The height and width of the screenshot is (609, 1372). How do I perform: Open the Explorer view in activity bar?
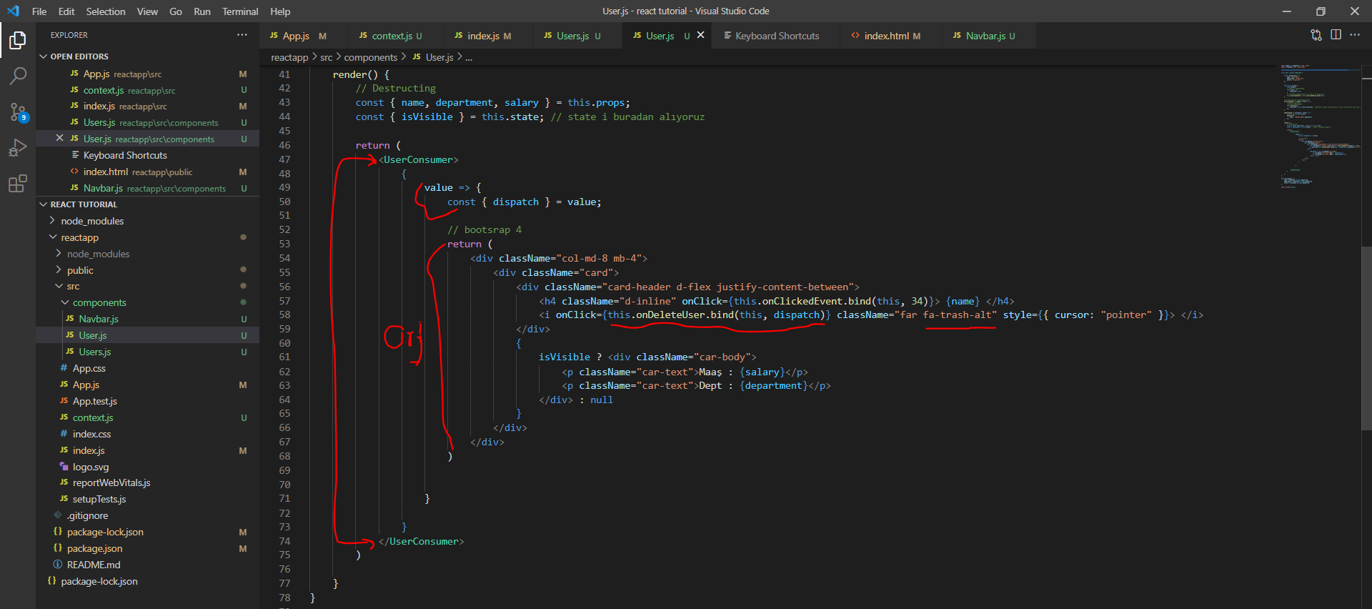pos(18,41)
